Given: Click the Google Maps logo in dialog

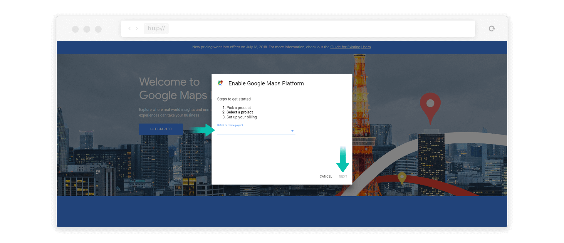Looking at the screenshot, I should tap(220, 83).
